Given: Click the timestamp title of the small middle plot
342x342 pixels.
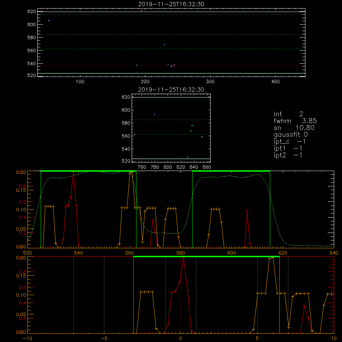Looking at the screenshot, I should coord(171,90).
